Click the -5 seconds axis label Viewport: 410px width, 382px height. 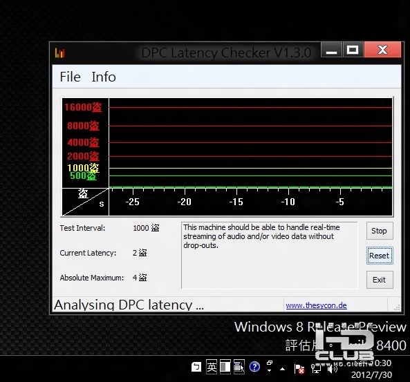[x=340, y=202]
